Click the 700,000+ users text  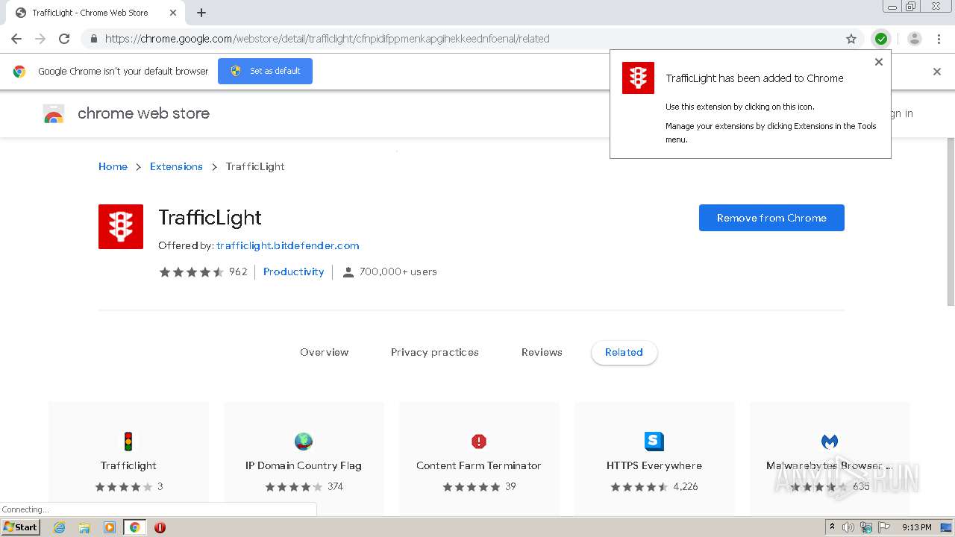pos(398,272)
